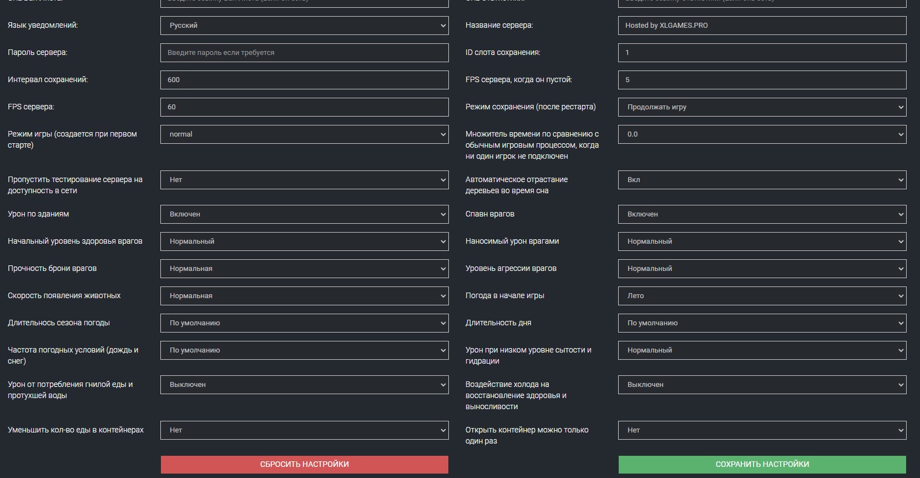Open the building damage dropdown
This screenshot has height=478, width=920.
pyautogui.click(x=304, y=214)
